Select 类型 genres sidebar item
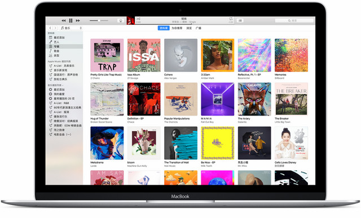This screenshot has width=361, height=218. click(x=64, y=55)
